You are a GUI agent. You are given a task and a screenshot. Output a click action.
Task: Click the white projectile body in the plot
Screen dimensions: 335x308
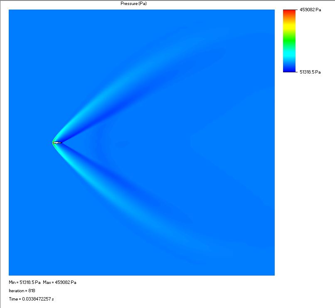pos(57,143)
